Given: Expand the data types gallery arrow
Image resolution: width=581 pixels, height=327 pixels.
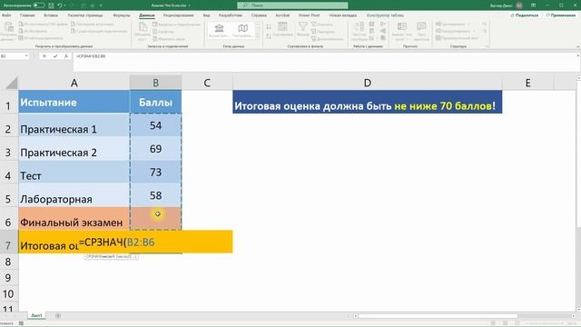Looking at the screenshot, I should (258, 37).
